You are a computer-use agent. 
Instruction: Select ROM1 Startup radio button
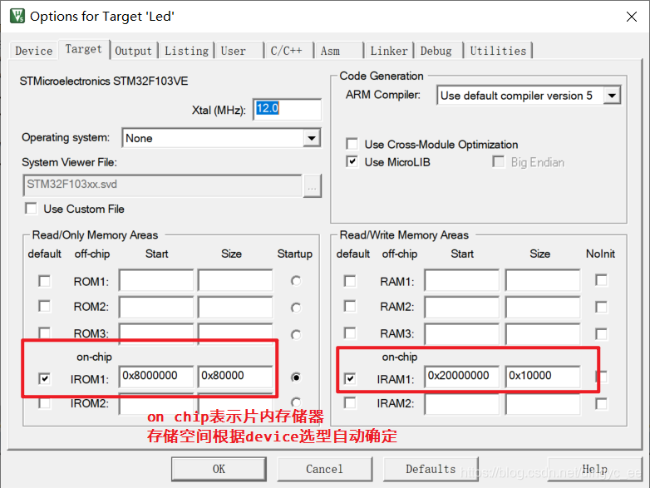click(x=296, y=281)
